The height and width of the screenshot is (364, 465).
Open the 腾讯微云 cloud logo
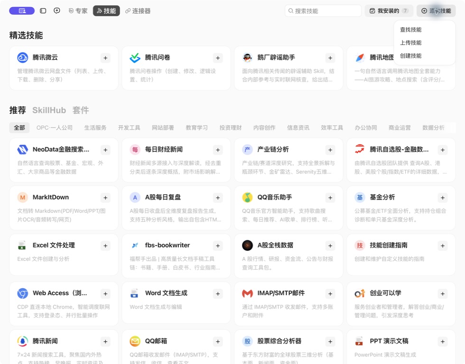23,57
